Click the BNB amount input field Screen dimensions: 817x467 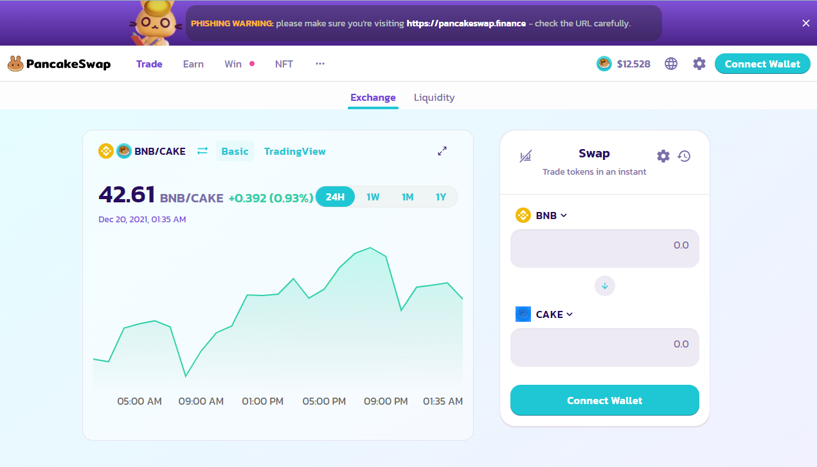click(x=605, y=249)
